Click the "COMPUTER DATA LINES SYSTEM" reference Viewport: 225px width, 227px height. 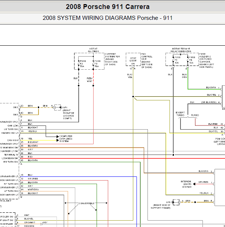pyautogui.click(x=66, y=139)
